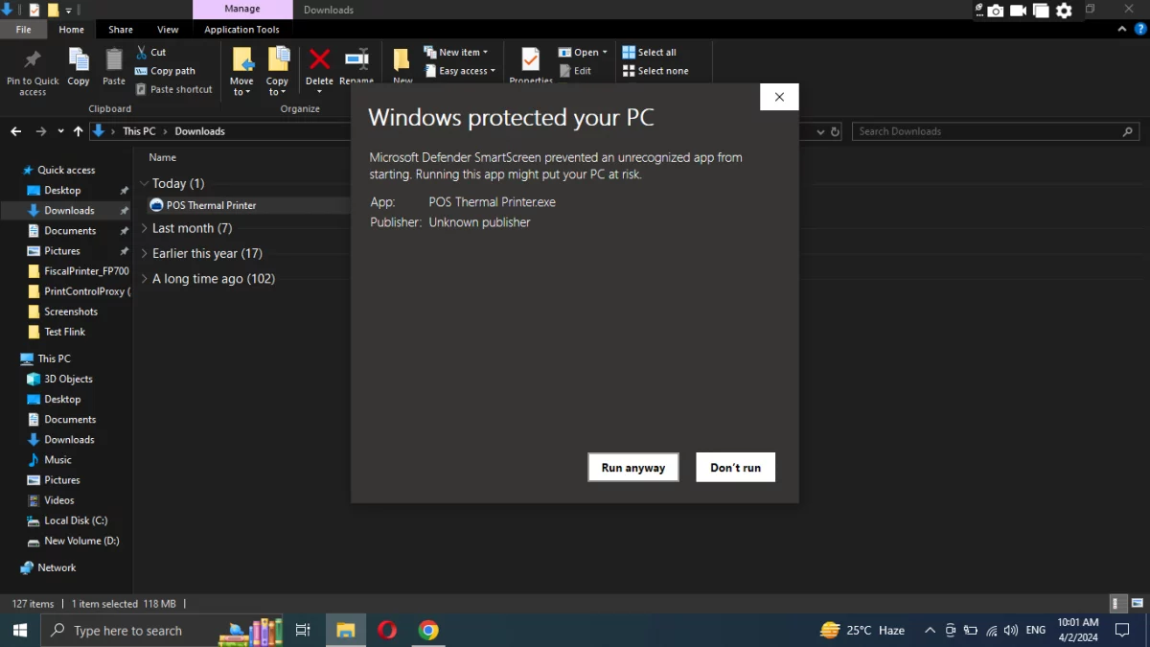
Task: Click the Name column header
Action: tap(162, 157)
